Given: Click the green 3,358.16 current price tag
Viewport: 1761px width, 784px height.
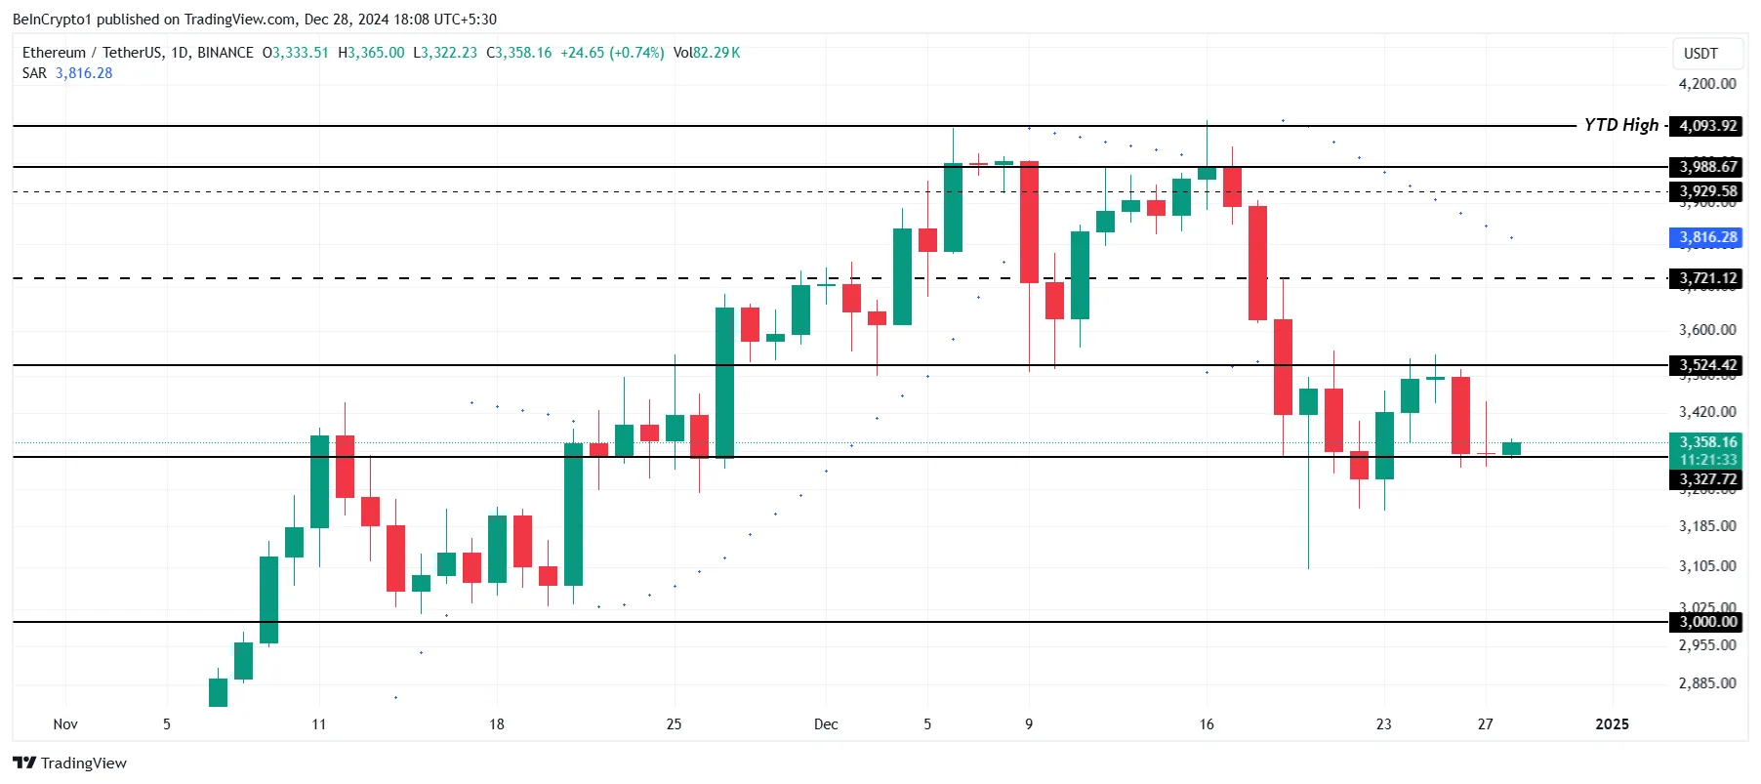Looking at the screenshot, I should pyautogui.click(x=1707, y=442).
